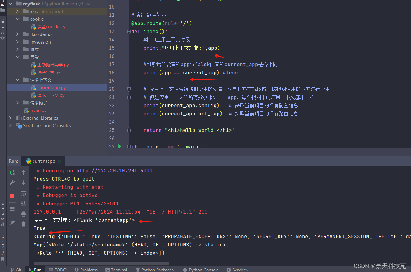Image resolution: width=411 pixels, height=272 pixels.
Task: Stop the running process red square
Action: point(12,196)
